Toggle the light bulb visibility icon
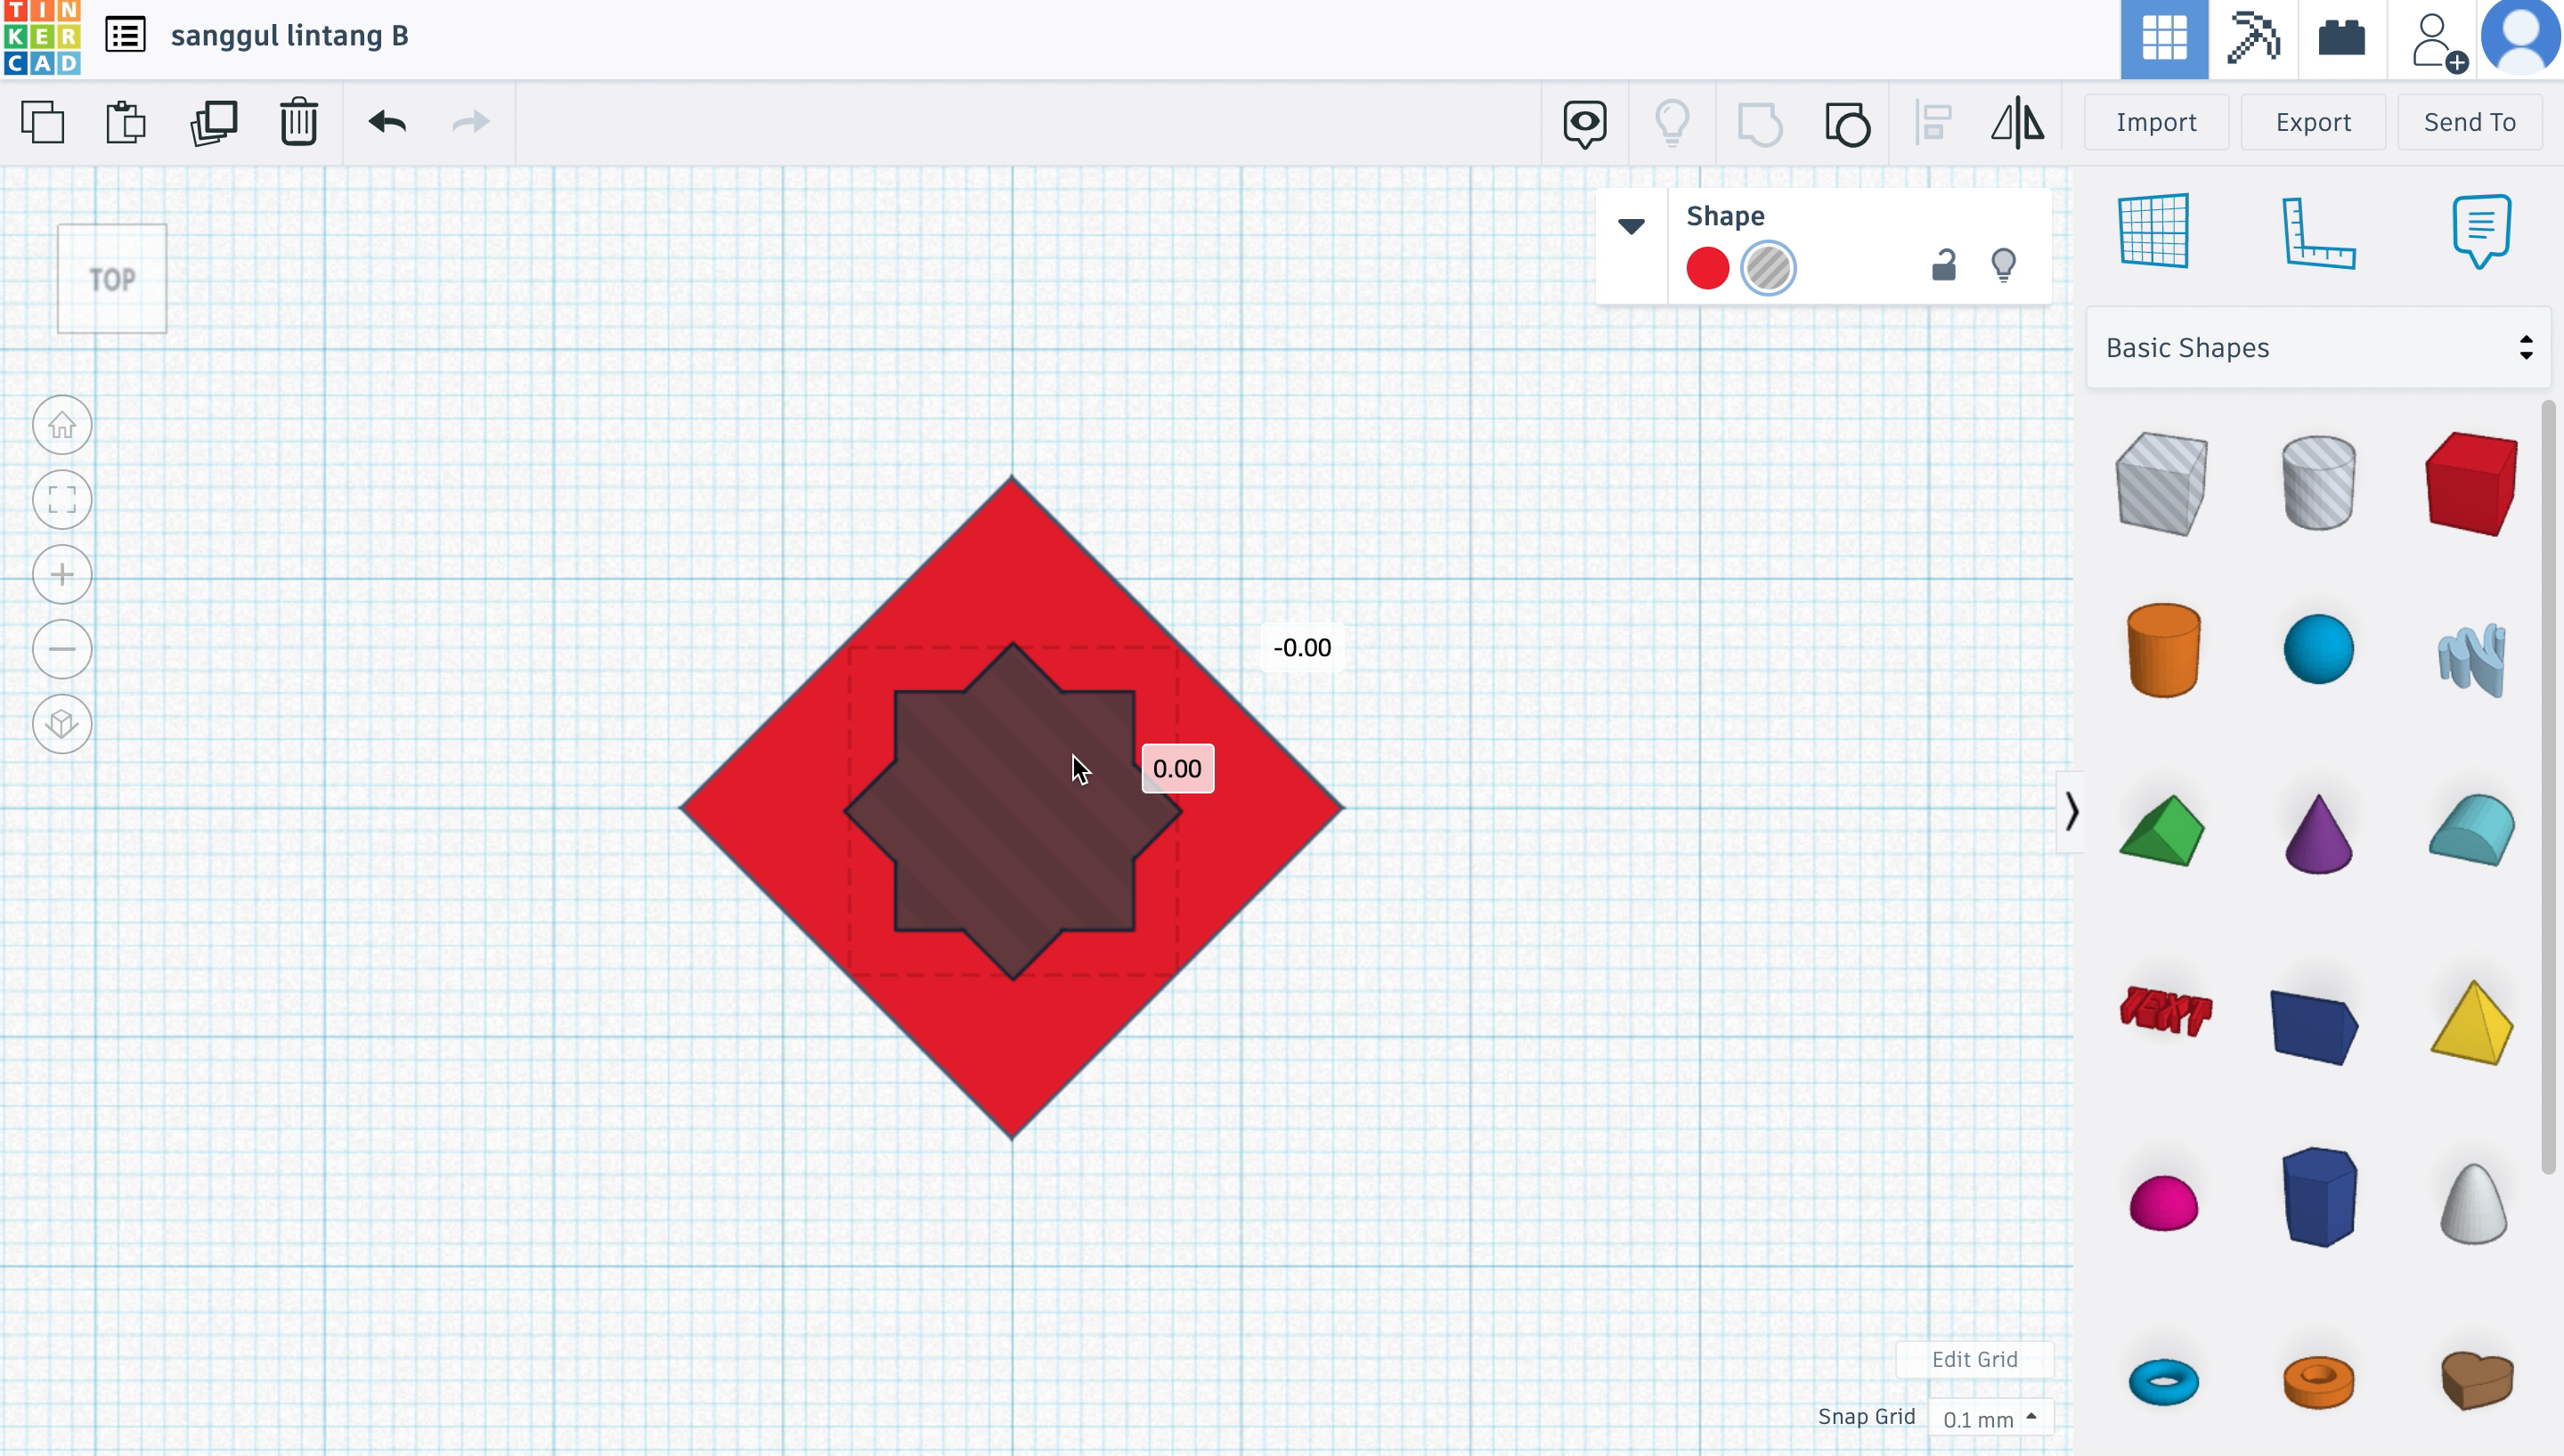2564x1456 pixels. (2004, 264)
